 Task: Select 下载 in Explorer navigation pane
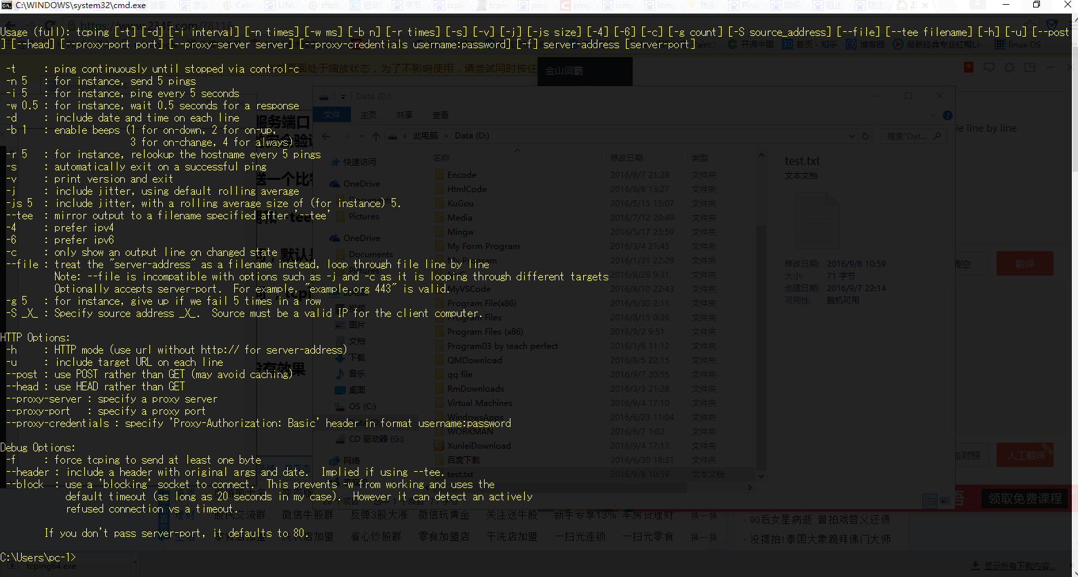[357, 358]
